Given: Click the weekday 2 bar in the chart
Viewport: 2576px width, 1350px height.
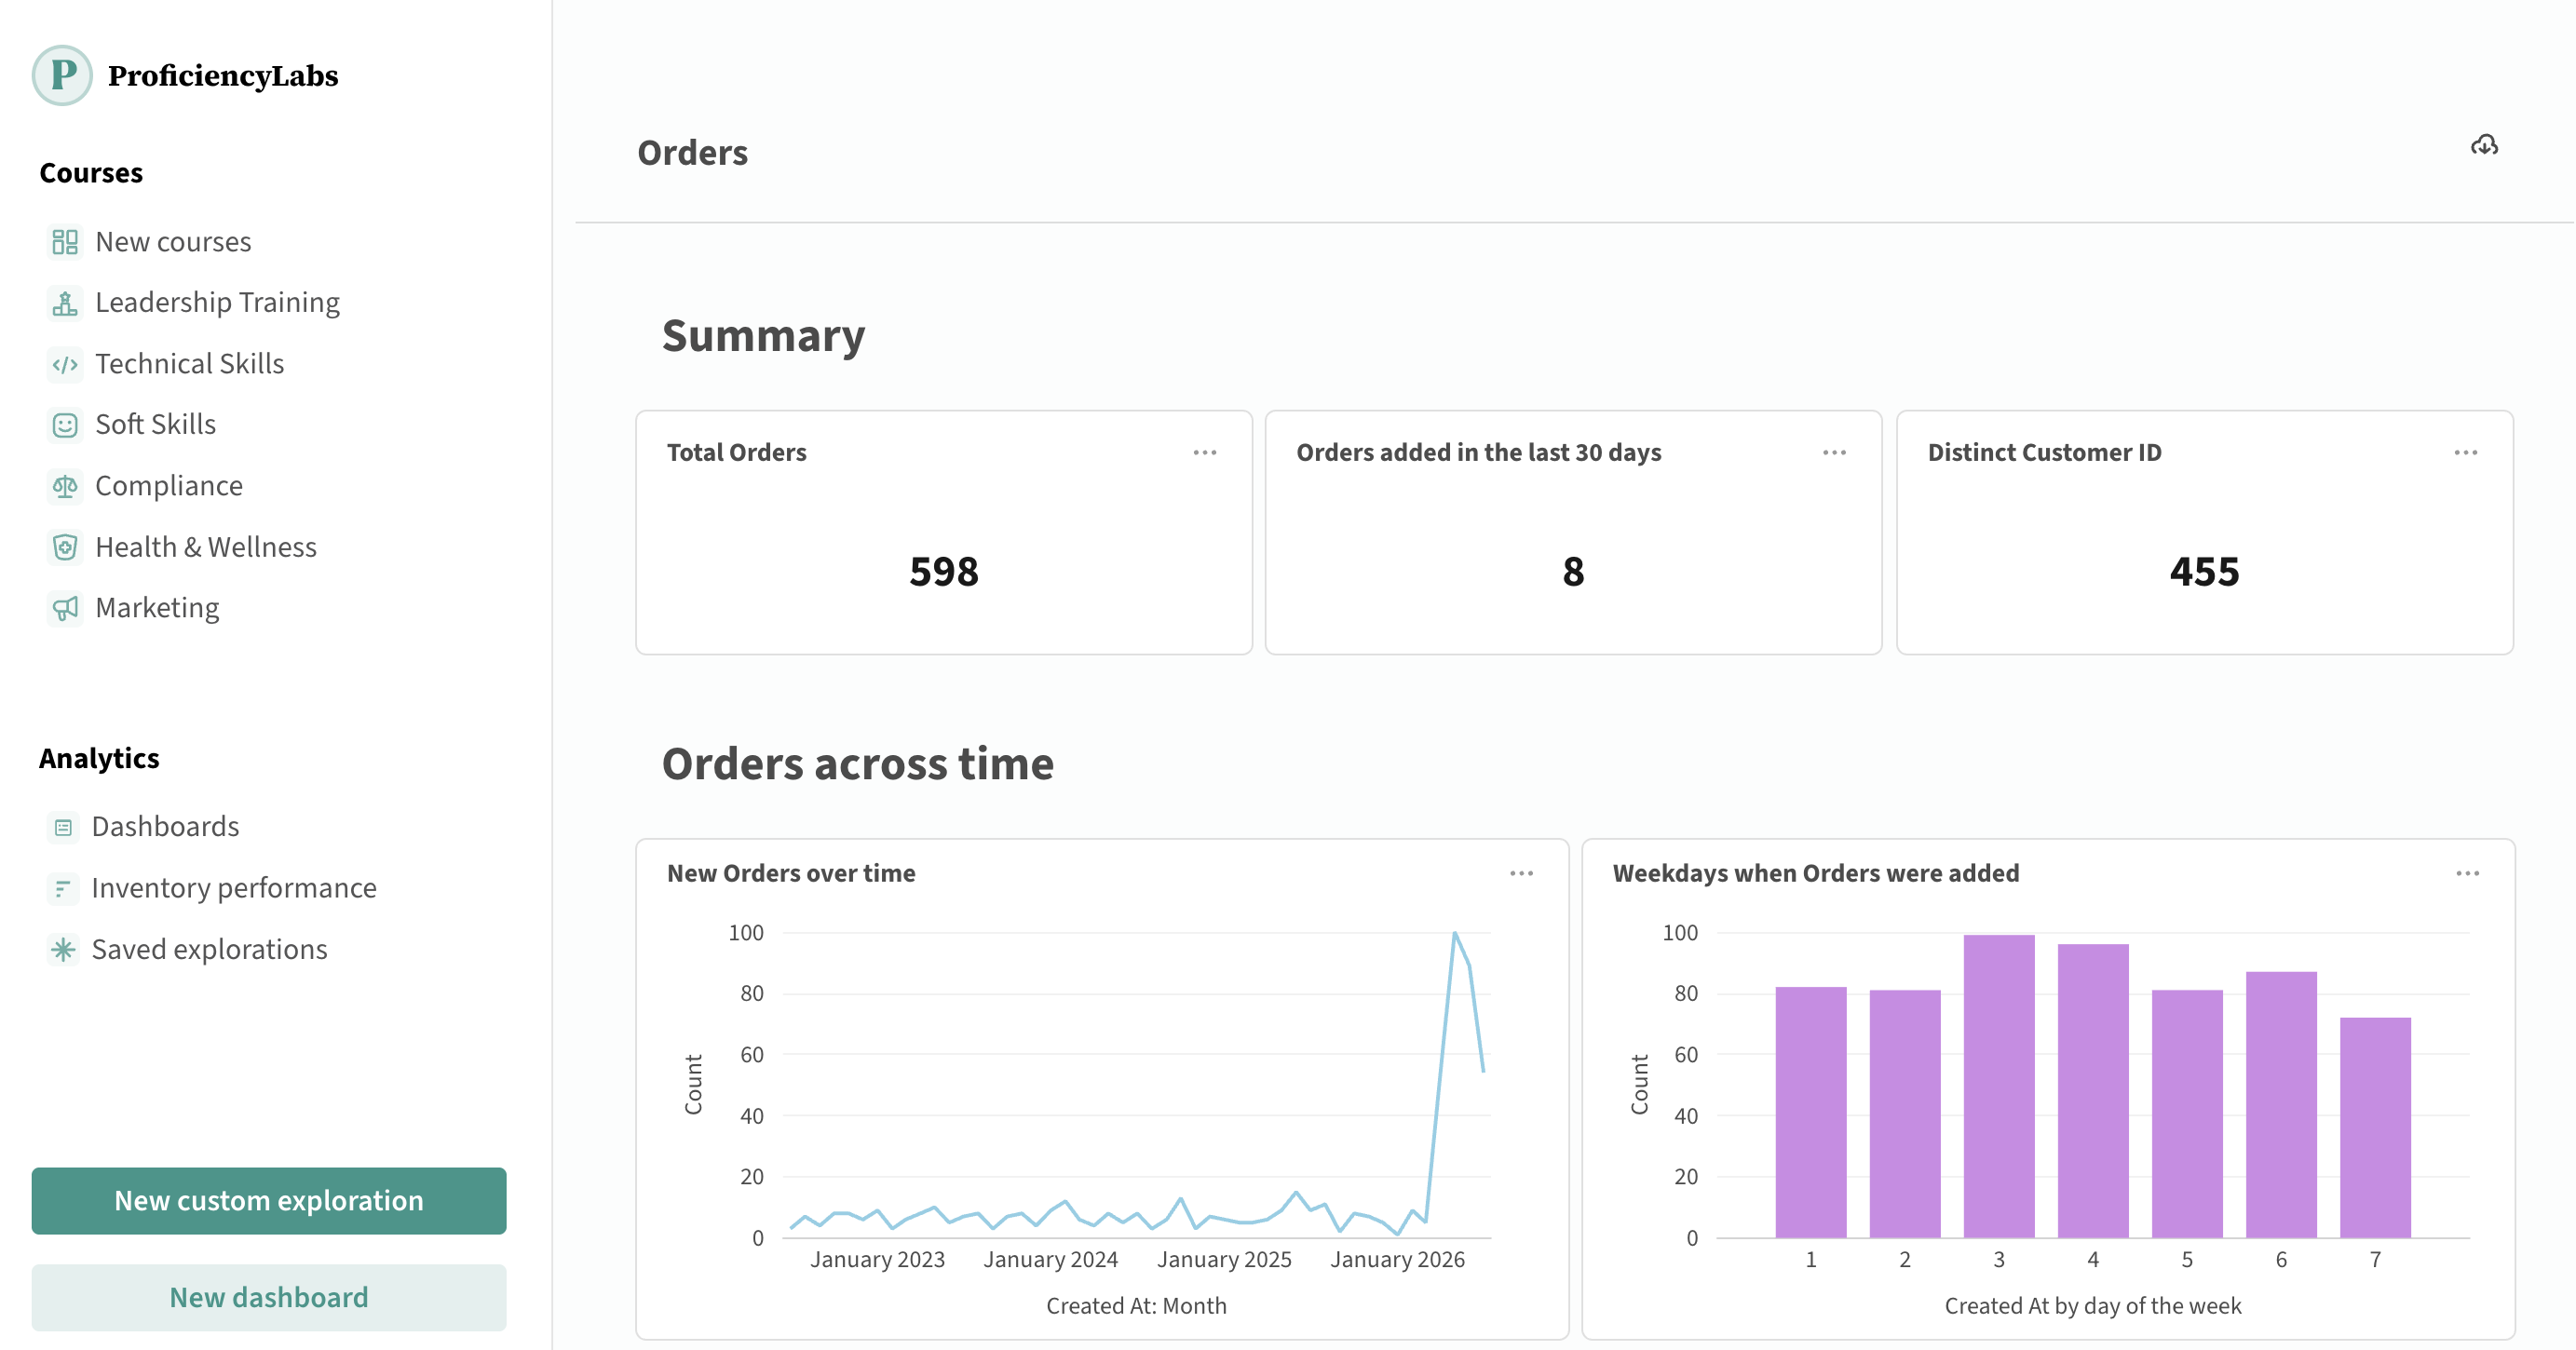Looking at the screenshot, I should (1905, 1114).
